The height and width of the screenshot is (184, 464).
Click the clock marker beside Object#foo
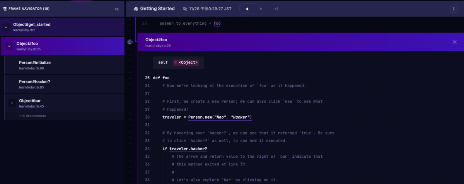130,42
